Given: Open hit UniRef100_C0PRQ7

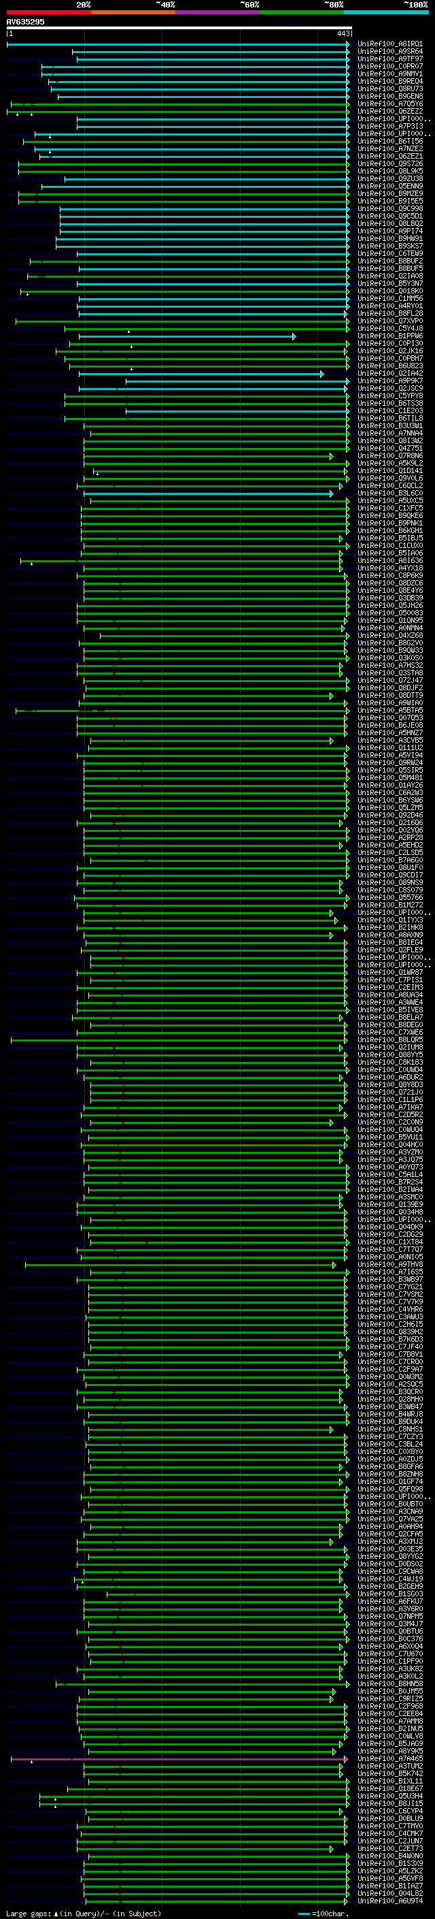Looking at the screenshot, I should click(390, 66).
